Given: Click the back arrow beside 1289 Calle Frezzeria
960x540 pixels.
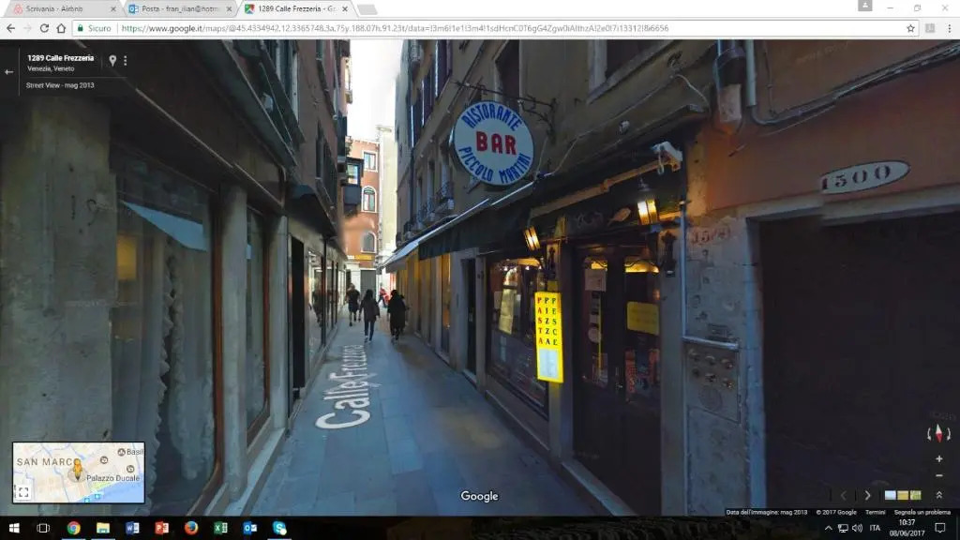Looking at the screenshot, I should coord(9,72).
